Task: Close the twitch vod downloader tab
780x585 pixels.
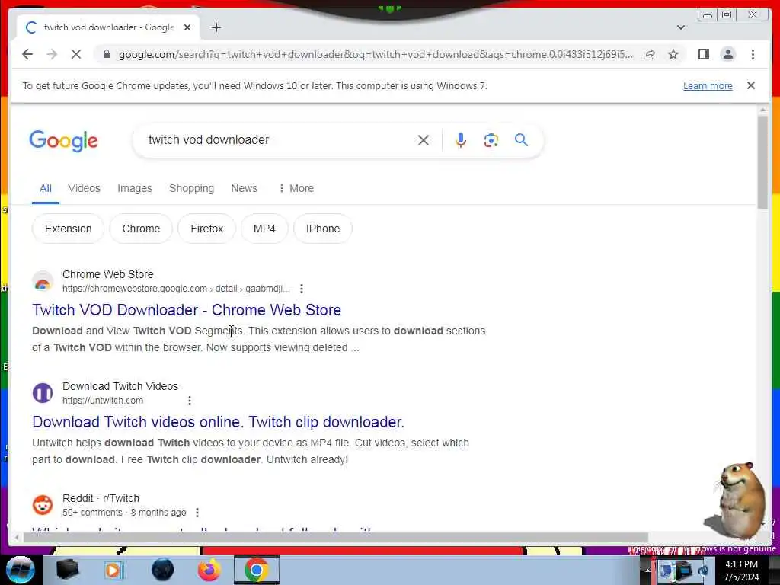Action: tap(187, 27)
